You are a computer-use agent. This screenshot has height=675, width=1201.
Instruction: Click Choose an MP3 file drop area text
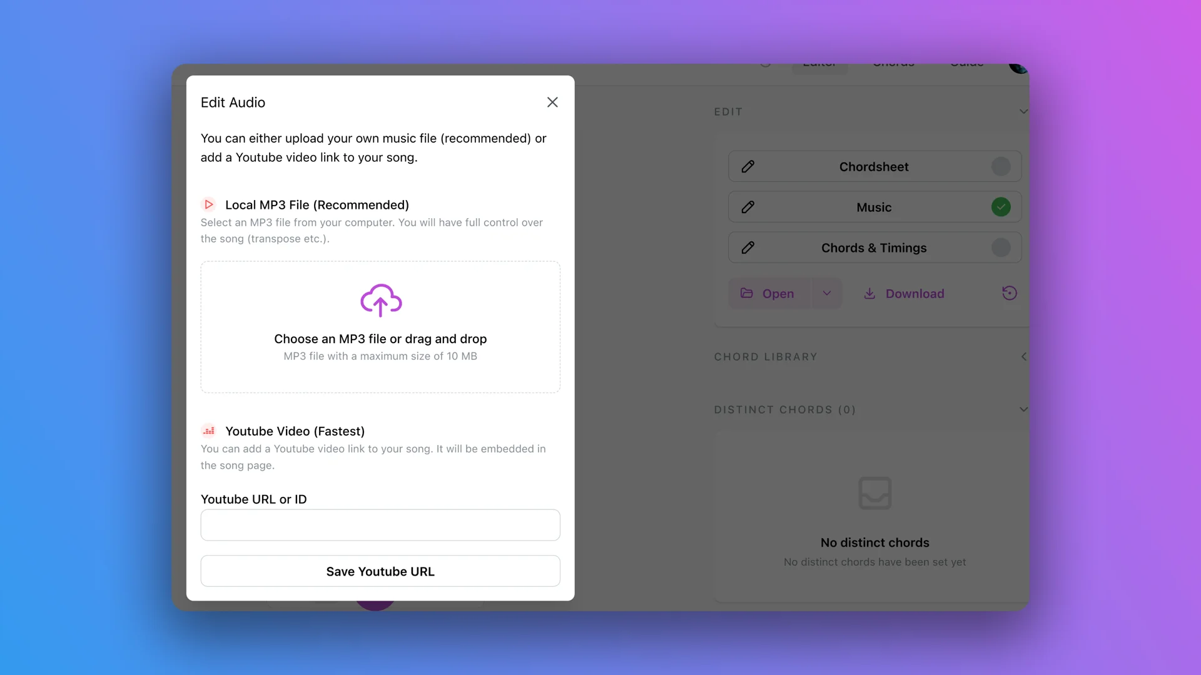coord(380,339)
